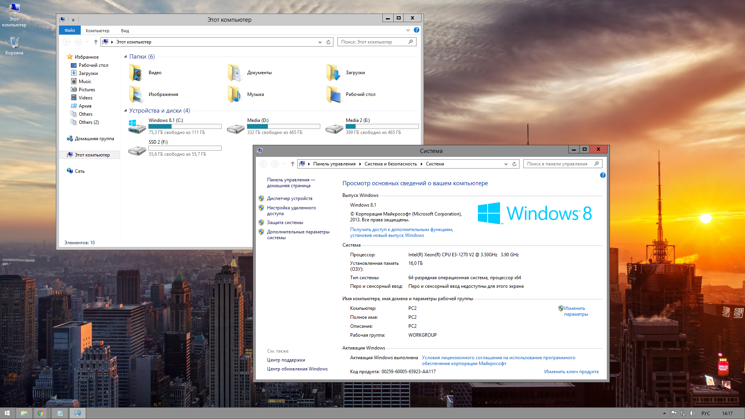Screen dimensions: 745x419
Task: Expand breadcrumb arrow after Панель управления
Action: [360, 164]
